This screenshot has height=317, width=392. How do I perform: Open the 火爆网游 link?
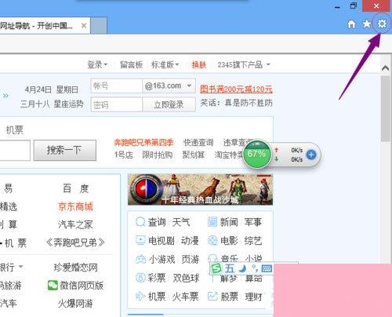75,304
